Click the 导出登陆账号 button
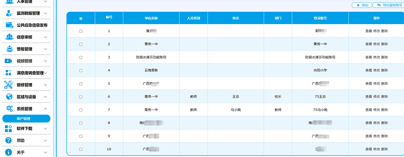The image size is (404, 157). [x=388, y=5]
